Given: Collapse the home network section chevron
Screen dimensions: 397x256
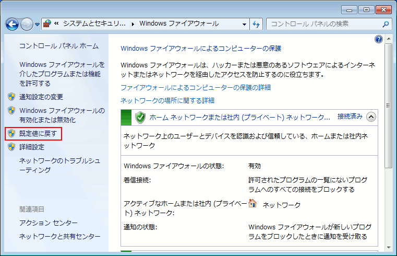Looking at the screenshot, I should pyautogui.click(x=371, y=117).
